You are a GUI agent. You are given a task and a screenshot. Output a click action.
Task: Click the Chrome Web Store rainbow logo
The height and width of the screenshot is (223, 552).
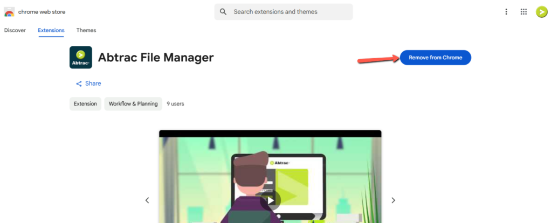[9, 12]
